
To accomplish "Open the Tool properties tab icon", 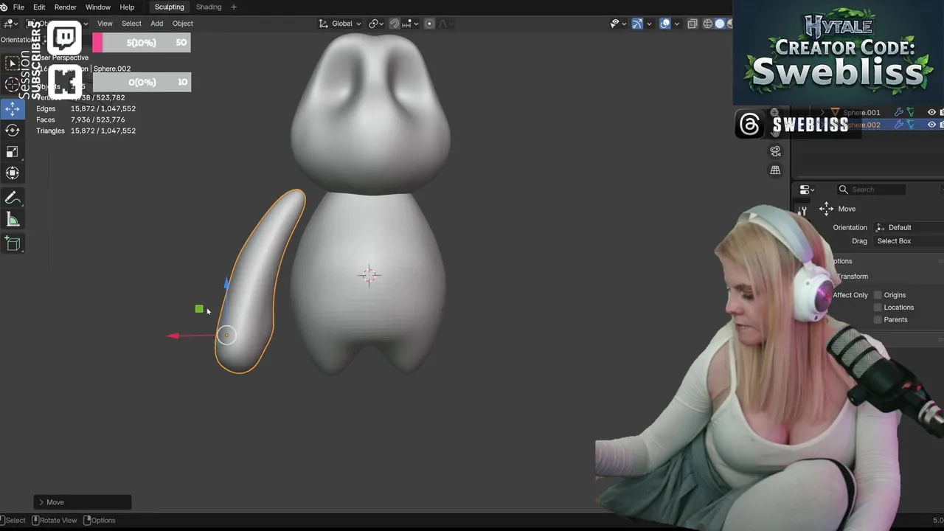I will pos(802,211).
